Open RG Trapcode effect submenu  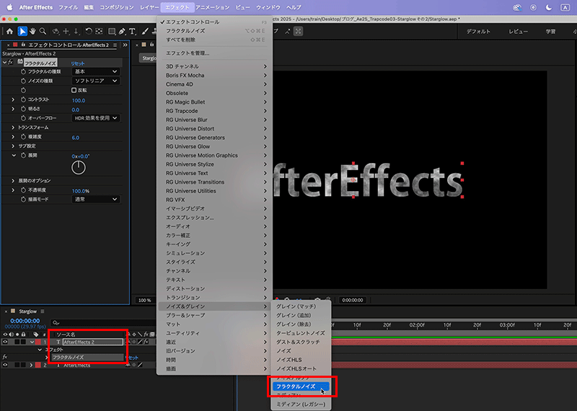[216, 111]
